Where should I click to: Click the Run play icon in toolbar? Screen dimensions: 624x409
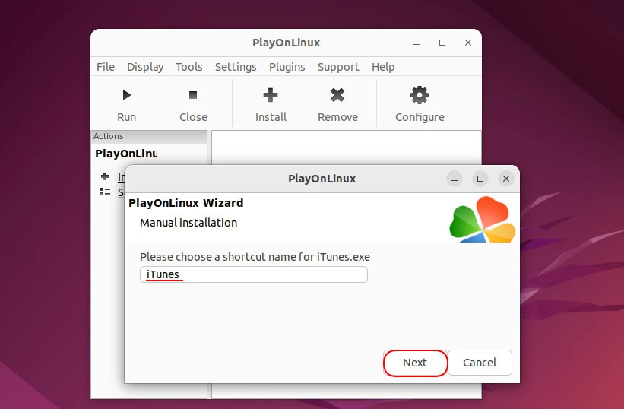coord(126,95)
